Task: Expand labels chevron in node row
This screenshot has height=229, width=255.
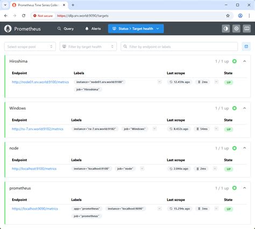Action: tap(142, 169)
